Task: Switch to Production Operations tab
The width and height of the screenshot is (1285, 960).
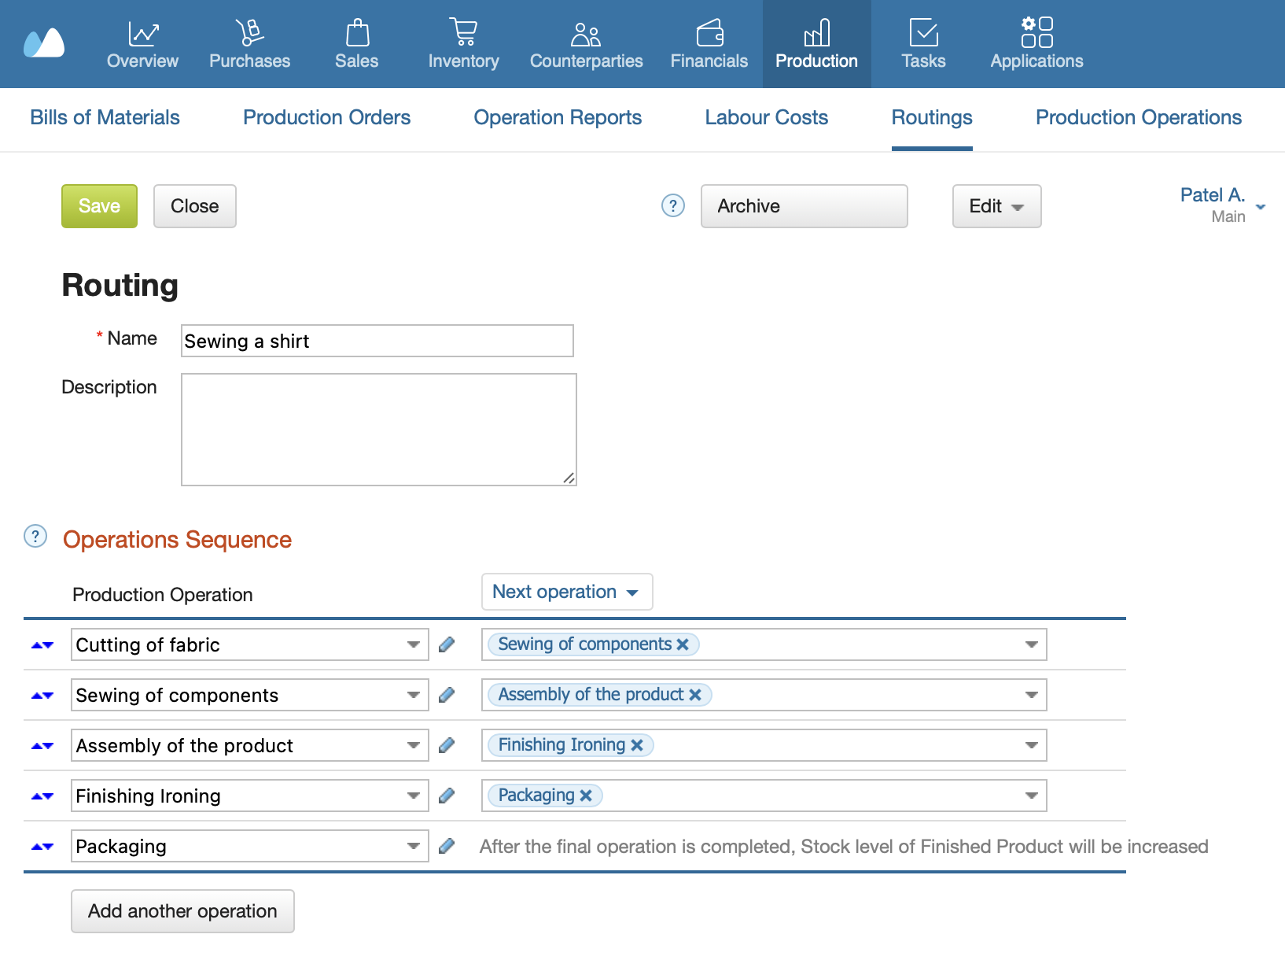Action: pyautogui.click(x=1138, y=117)
